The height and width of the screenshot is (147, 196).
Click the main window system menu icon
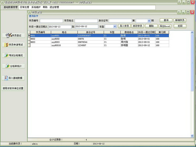pos(2,2)
